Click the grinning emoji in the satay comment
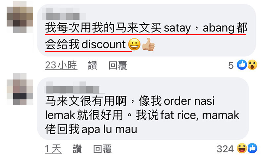 [134, 44]
